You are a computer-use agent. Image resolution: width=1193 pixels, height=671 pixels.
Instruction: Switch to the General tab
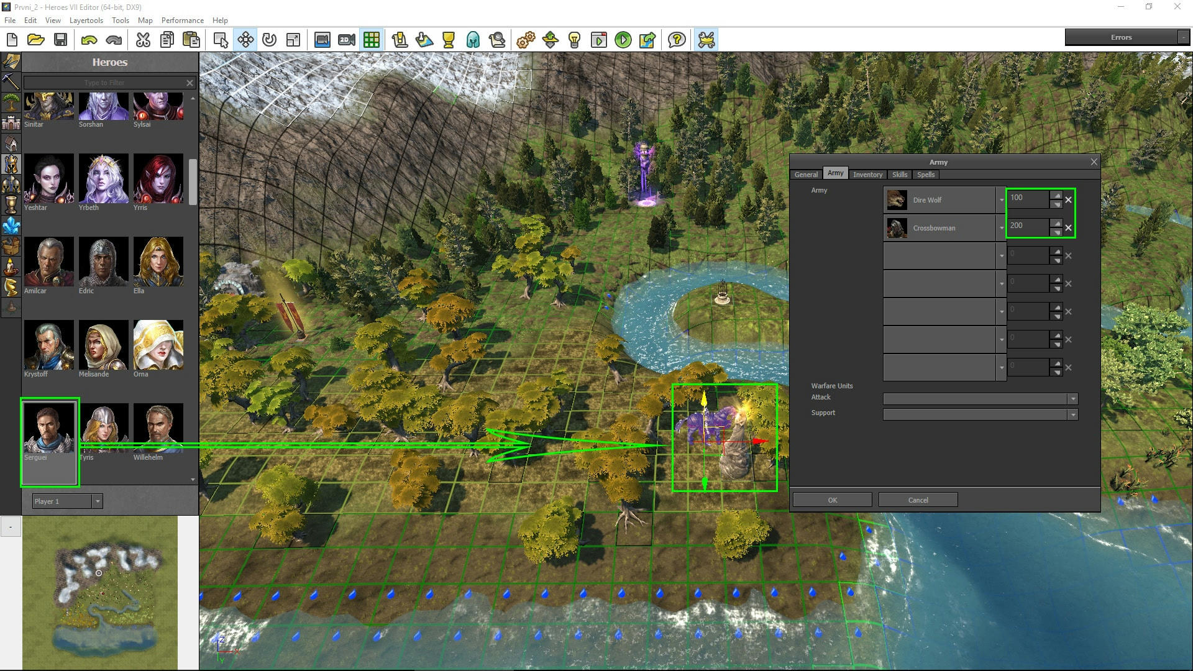(x=806, y=175)
